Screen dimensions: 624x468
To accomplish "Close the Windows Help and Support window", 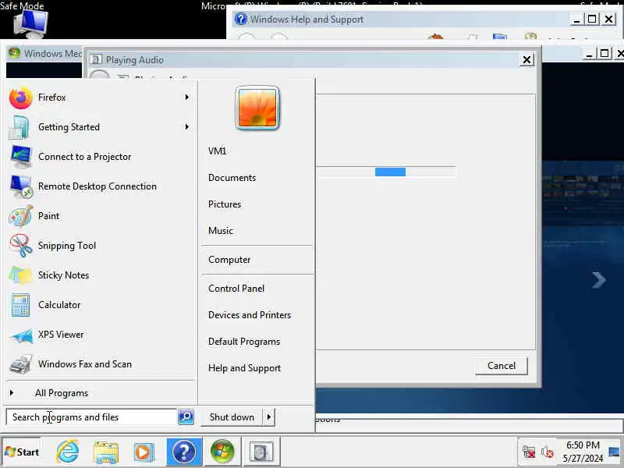I will click(x=609, y=19).
